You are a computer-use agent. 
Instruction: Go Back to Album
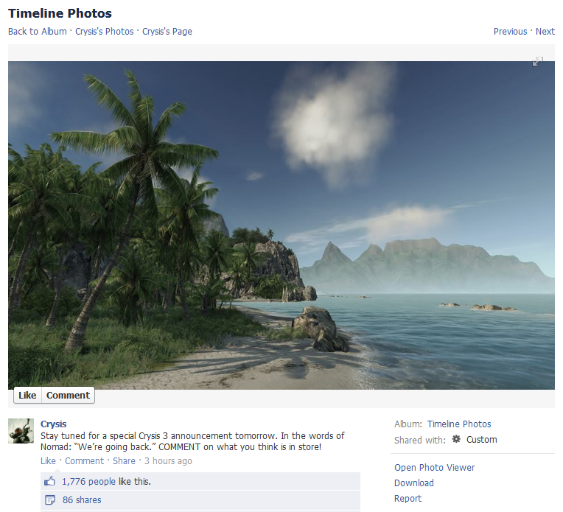tap(38, 32)
